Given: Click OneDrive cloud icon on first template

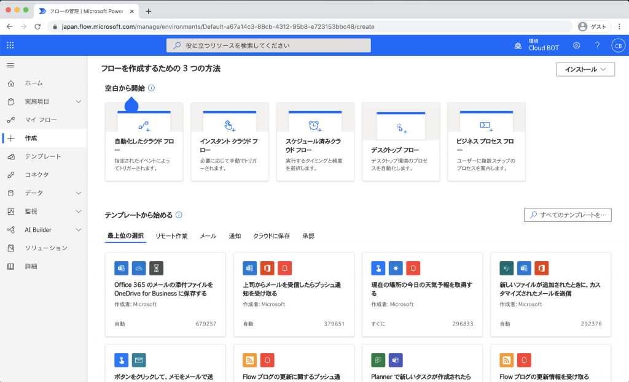Looking at the screenshot, I should [139, 269].
